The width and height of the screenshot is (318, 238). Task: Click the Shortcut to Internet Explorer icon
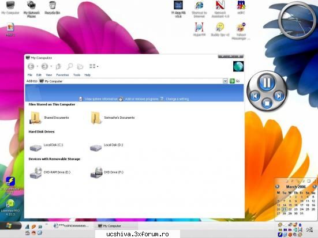pyautogui.click(x=199, y=9)
